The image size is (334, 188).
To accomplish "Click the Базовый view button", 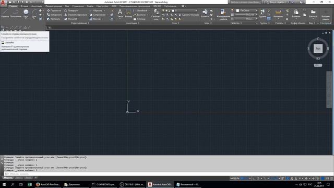I will point(313,13).
